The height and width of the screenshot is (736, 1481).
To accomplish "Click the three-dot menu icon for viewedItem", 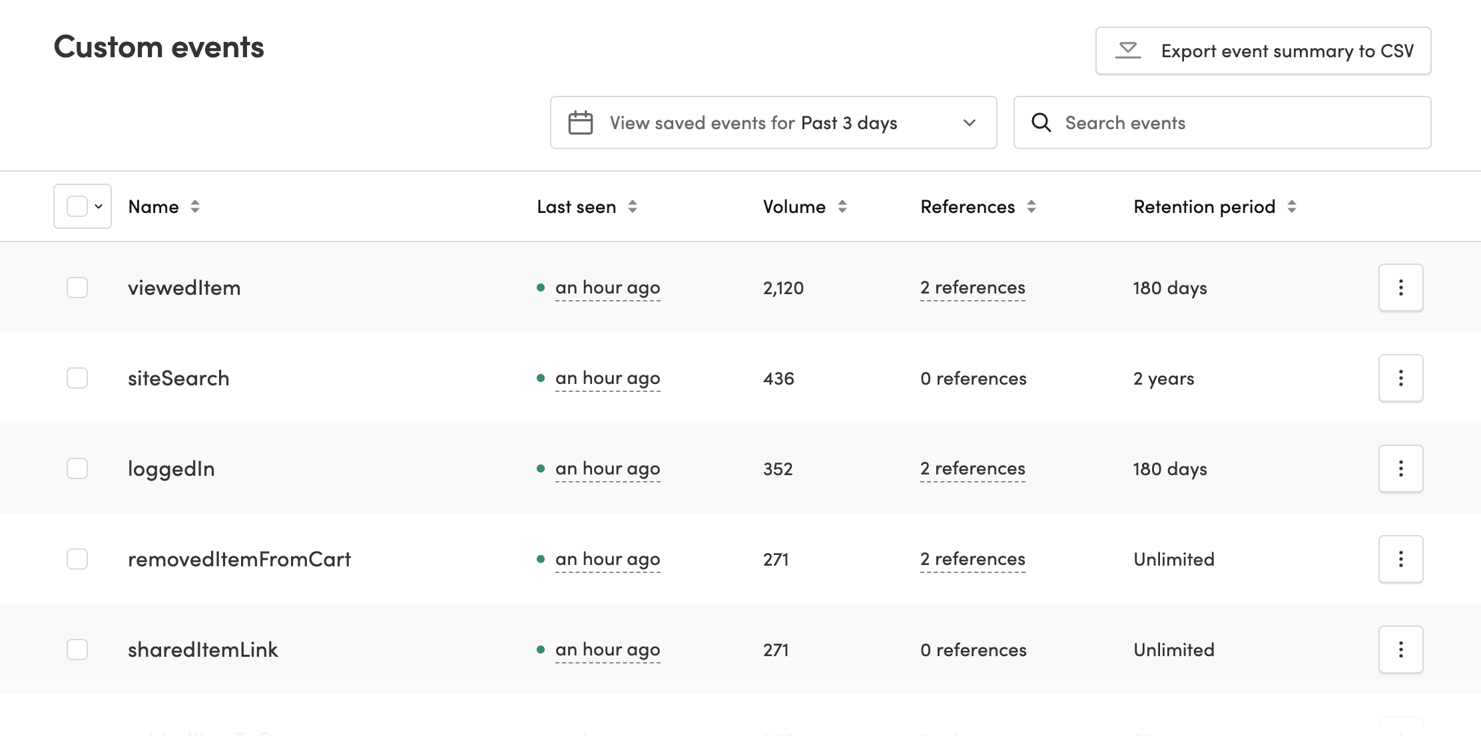I will coord(1400,287).
